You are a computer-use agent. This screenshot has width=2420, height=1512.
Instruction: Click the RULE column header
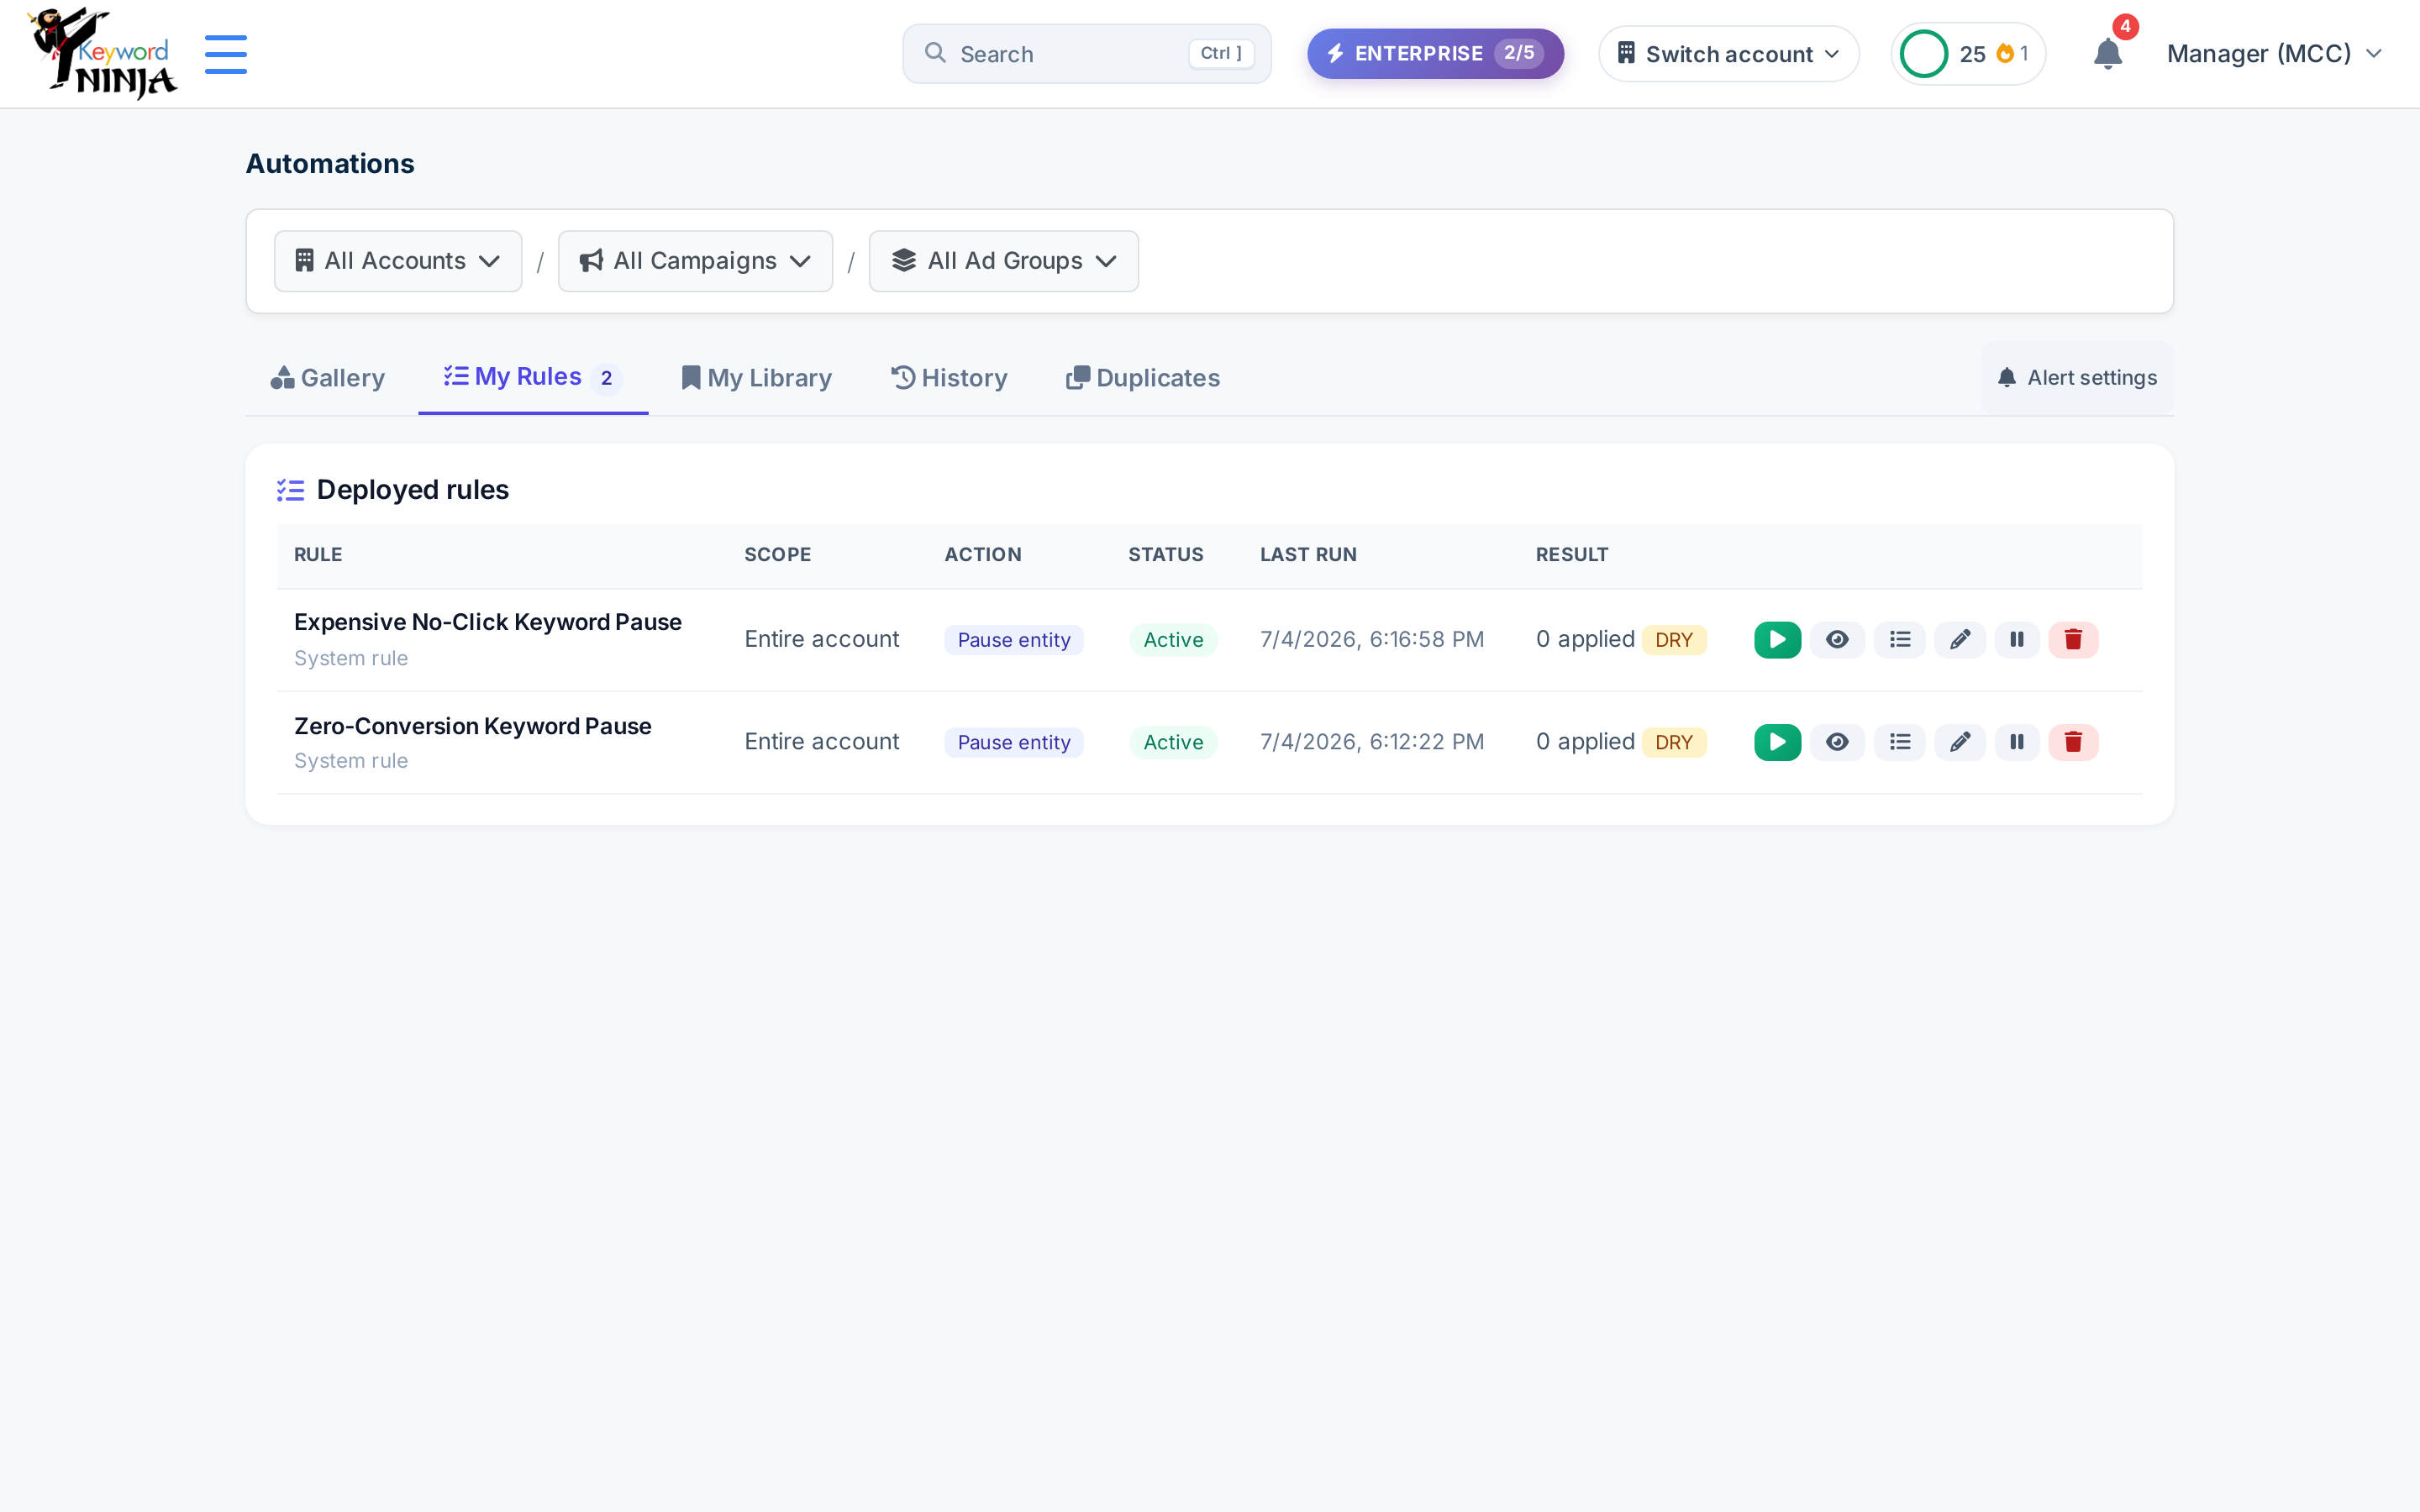tap(318, 555)
